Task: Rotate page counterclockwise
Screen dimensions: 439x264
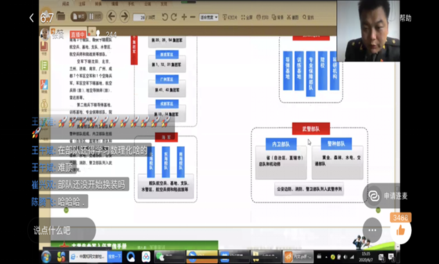Action: 165,17
